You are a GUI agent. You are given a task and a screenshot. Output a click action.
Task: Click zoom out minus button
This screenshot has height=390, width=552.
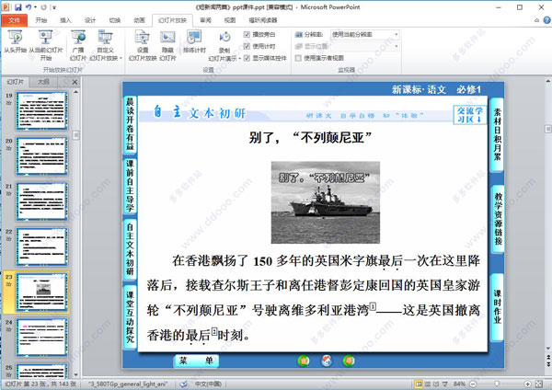(x=473, y=384)
